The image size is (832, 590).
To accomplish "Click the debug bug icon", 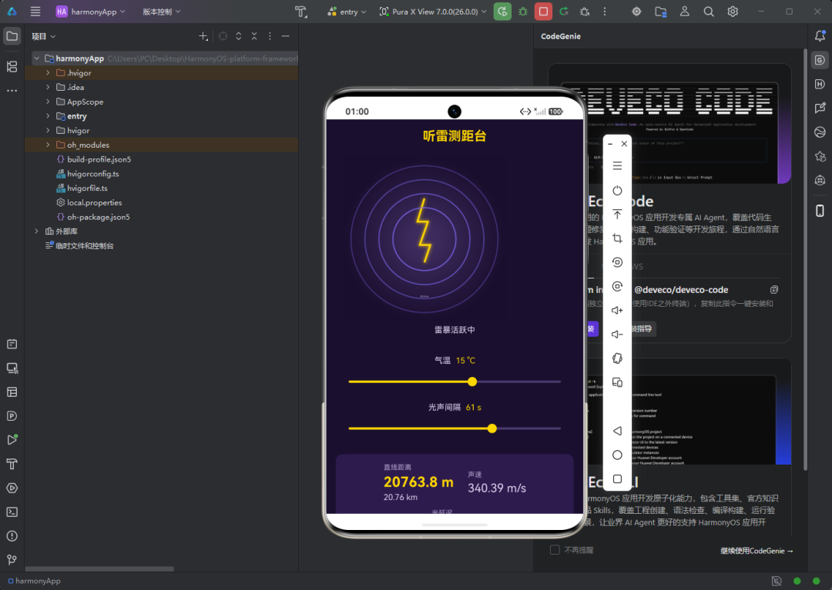I will click(x=522, y=11).
